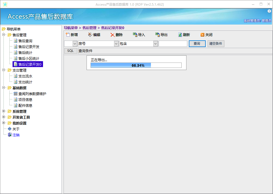Image resolution: width=273 pixels, height=194 pixels.
Task: Select the 售后查询 tree label
Action: pos(25,41)
